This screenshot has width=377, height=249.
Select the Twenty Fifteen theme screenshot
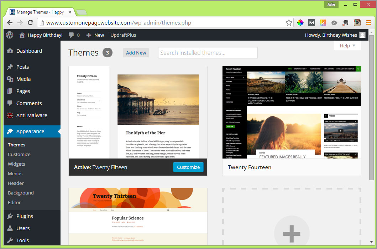click(x=138, y=112)
